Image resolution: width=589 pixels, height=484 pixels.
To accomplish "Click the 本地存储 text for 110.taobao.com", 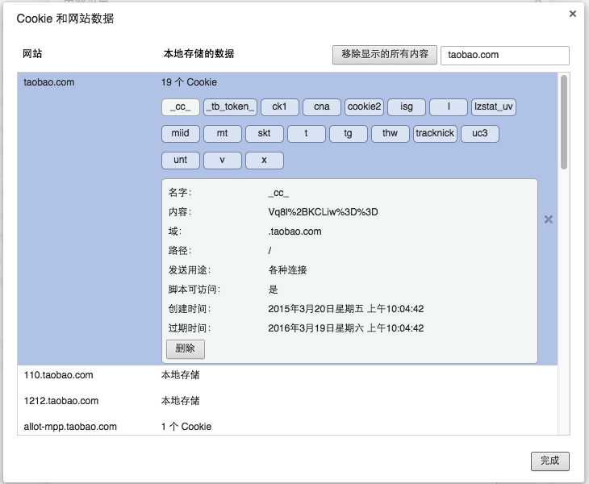I will pos(180,375).
